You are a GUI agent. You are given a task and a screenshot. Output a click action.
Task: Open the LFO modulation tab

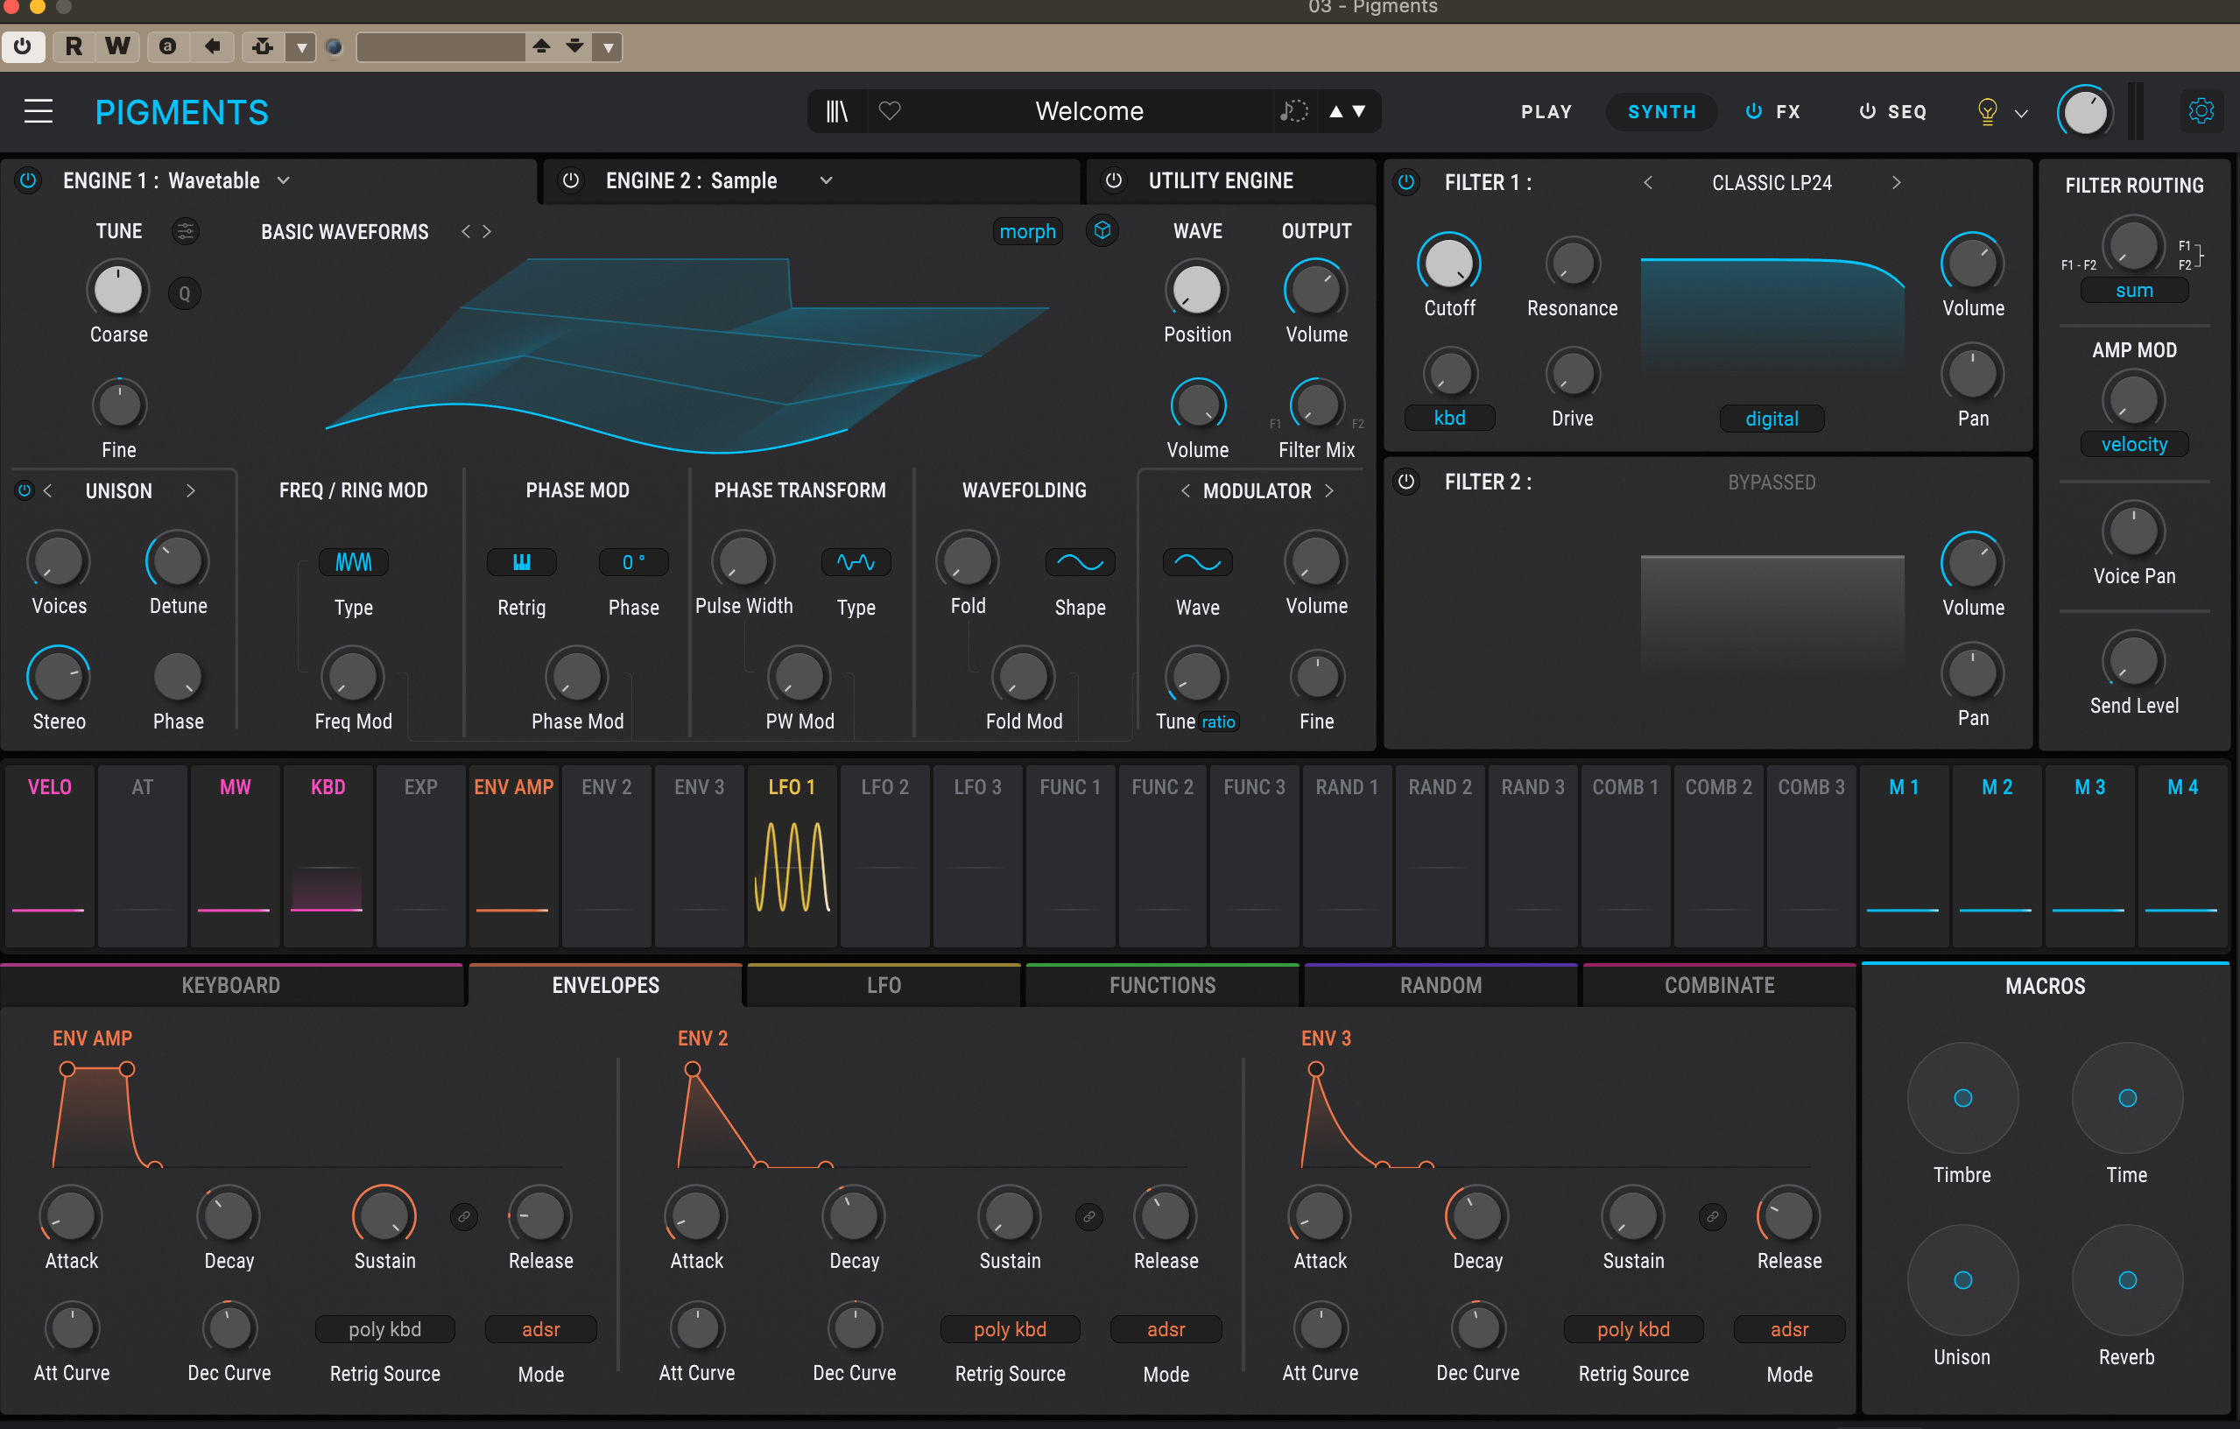coord(884,985)
